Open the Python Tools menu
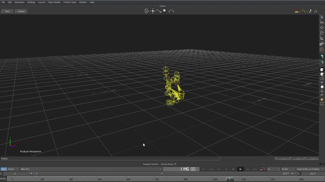Viewport: 325px width, 182px height. 70,2
